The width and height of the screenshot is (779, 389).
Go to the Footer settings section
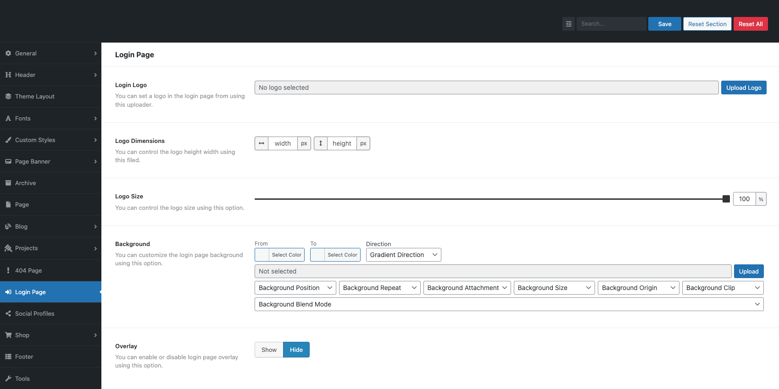coord(24,356)
